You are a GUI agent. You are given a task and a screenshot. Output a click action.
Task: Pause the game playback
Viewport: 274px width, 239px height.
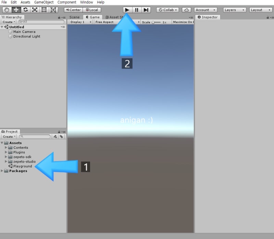coord(137,10)
